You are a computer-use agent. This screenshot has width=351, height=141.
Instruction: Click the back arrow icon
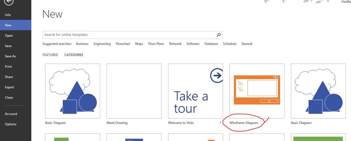9,2
